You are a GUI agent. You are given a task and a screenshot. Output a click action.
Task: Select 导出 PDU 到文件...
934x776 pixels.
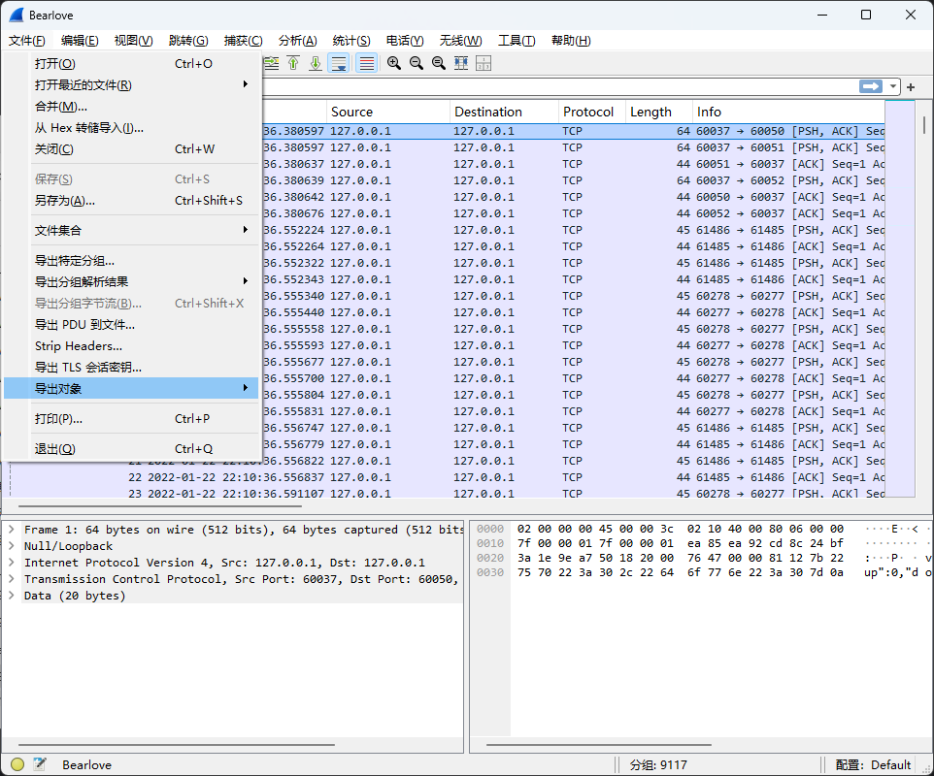pyautogui.click(x=131, y=325)
